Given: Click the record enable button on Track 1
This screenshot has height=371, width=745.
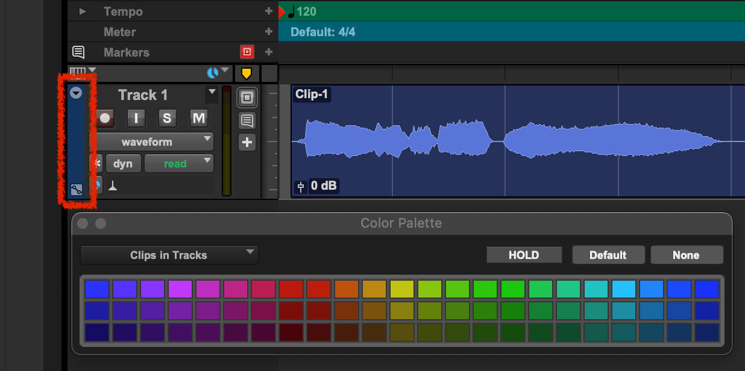Looking at the screenshot, I should tap(105, 118).
